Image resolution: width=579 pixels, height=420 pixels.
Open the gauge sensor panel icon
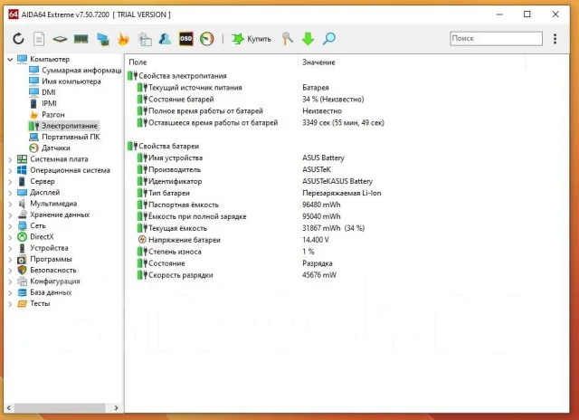tap(207, 38)
